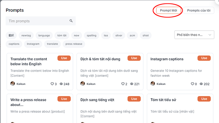Toggle the press release tag
The image size is (219, 123).
74,44
